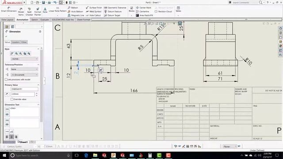This screenshot has width=283, height=159.
Task: Add a Centerline
Action: point(142,11)
